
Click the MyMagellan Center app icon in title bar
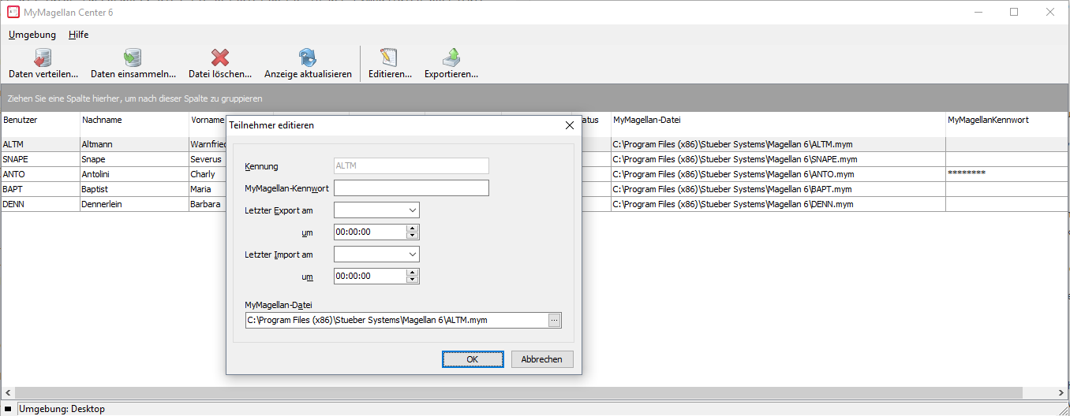pyautogui.click(x=13, y=12)
